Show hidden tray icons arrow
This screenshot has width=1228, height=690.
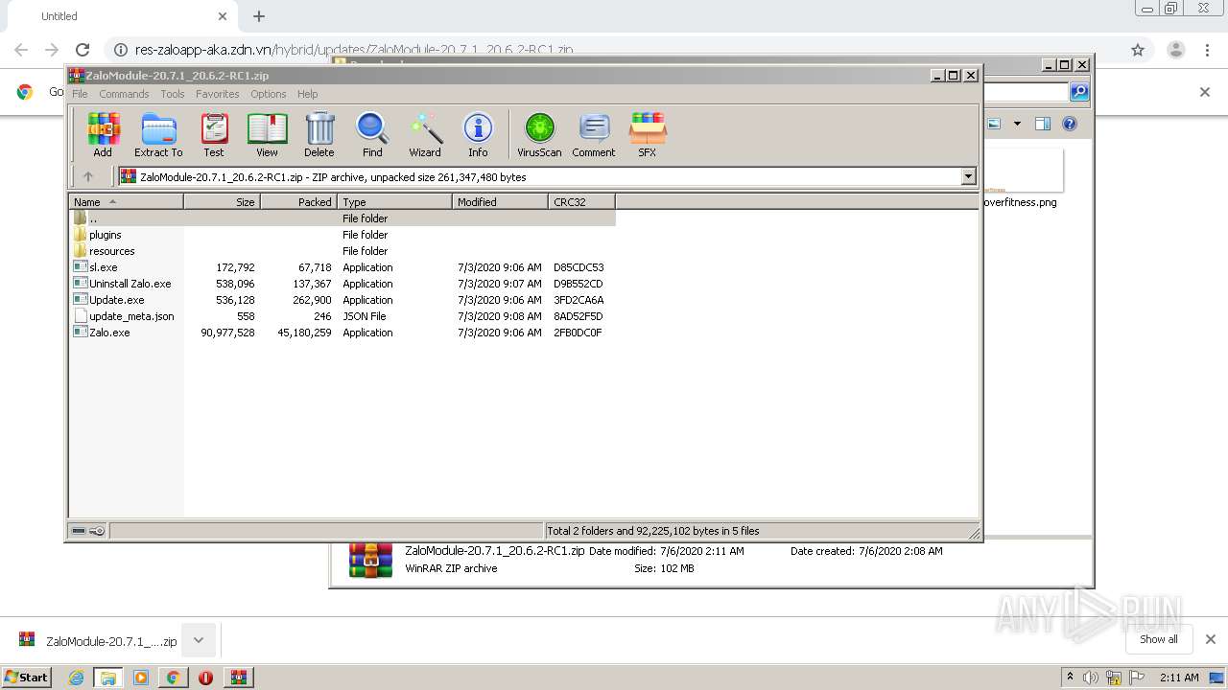(x=1071, y=677)
